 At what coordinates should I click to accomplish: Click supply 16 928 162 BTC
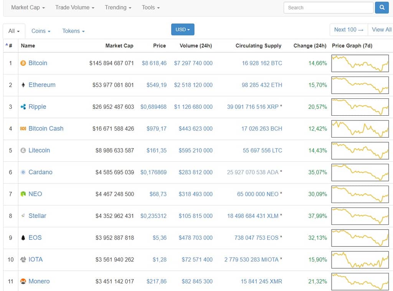(262, 63)
